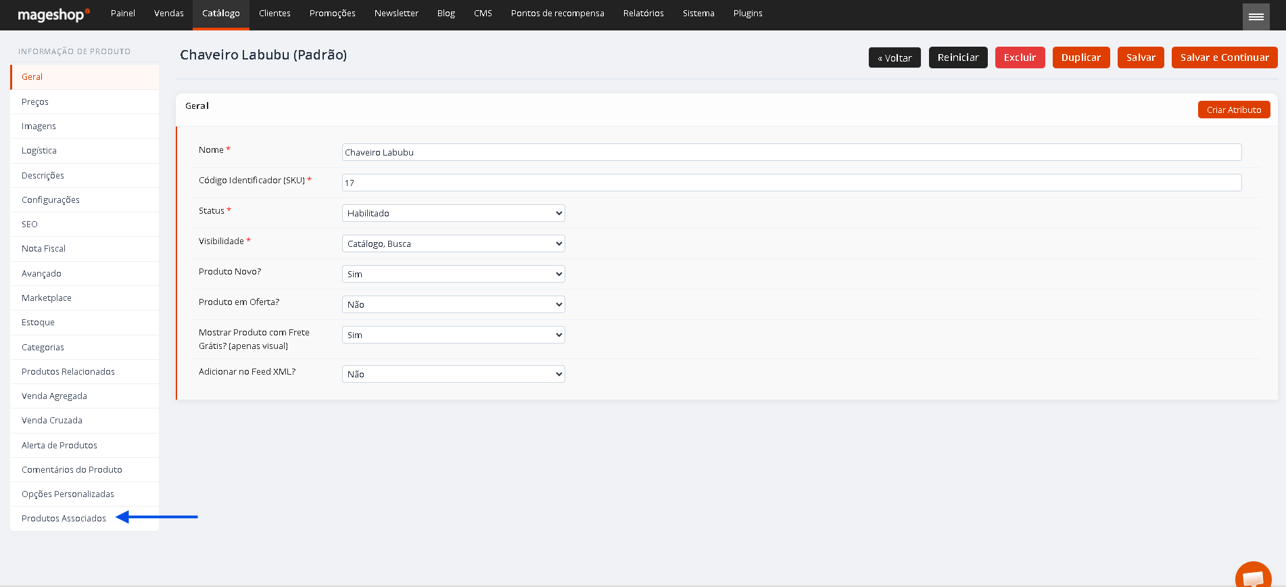Expand the Frete Grátis dropdown

click(453, 335)
